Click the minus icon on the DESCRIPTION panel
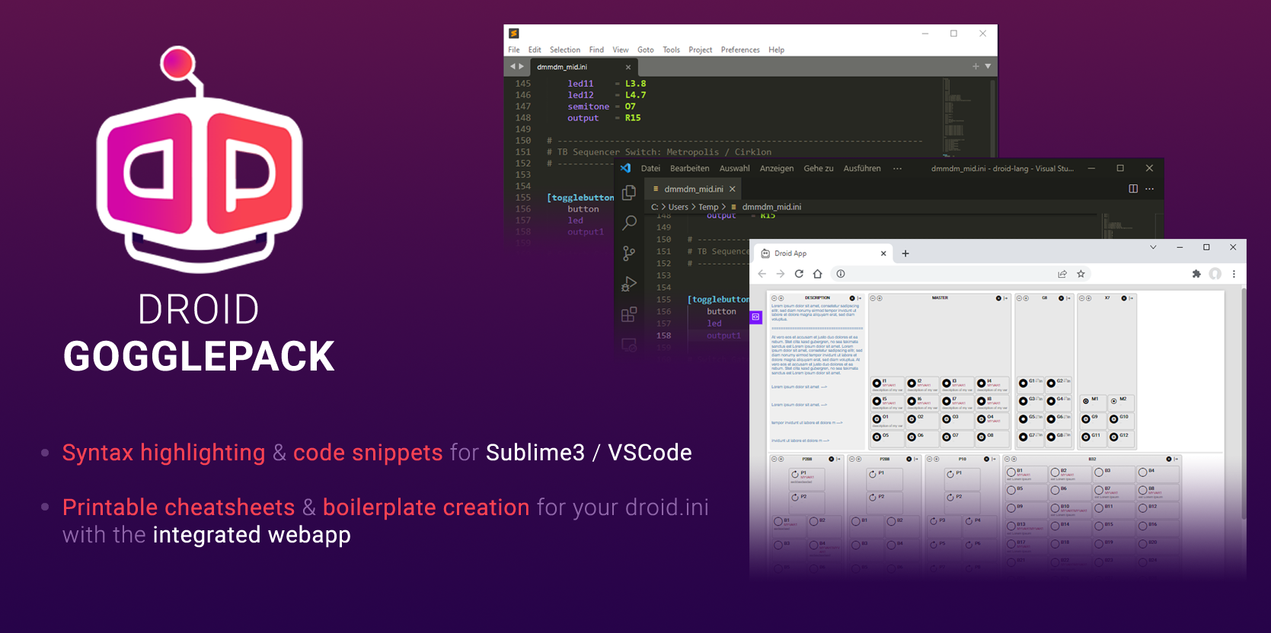1271x633 pixels. click(774, 298)
